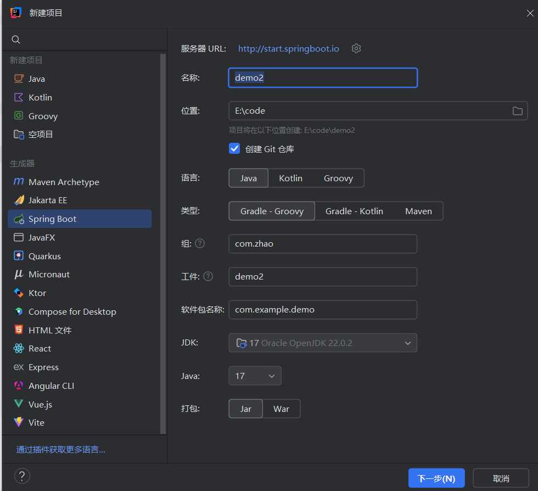Select Vue.js generator
Screen dimensions: 538x491
click(x=80, y=404)
